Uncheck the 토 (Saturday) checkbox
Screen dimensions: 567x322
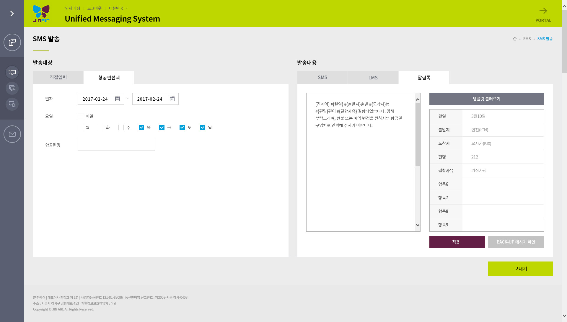pyautogui.click(x=182, y=128)
